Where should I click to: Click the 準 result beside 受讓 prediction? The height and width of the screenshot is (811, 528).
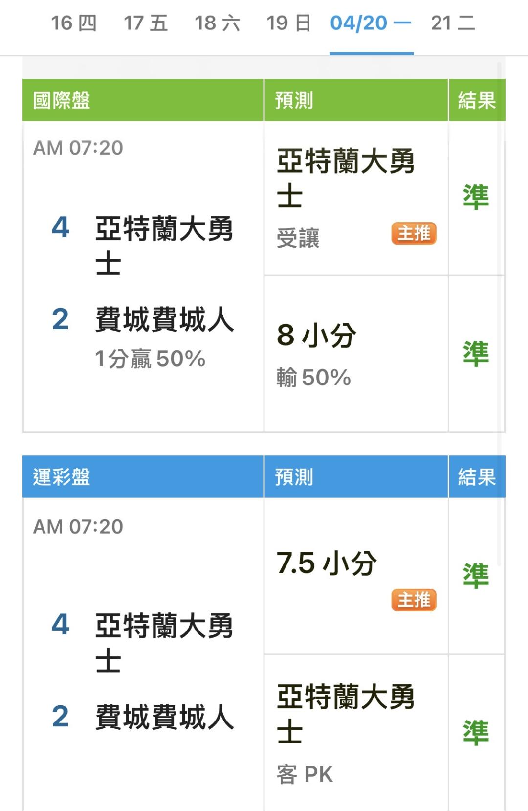pos(476,197)
